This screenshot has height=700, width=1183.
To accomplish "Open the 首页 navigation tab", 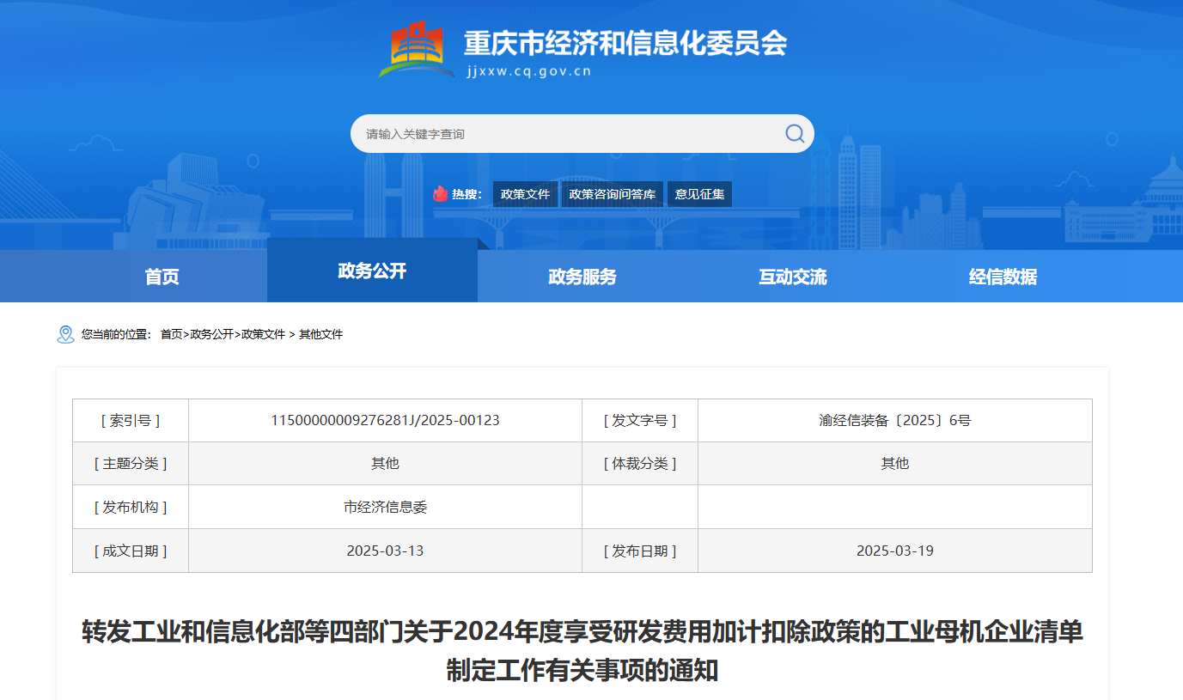I will [162, 277].
